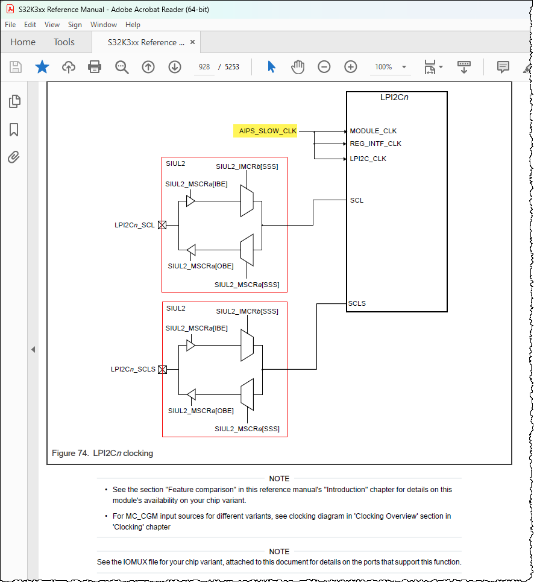Open the Share file dialog
This screenshot has height=582, width=534.
pos(68,67)
